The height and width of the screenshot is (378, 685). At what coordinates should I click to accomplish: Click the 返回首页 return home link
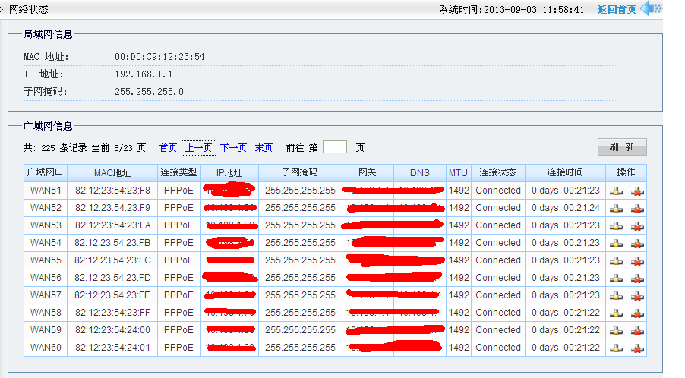(616, 10)
